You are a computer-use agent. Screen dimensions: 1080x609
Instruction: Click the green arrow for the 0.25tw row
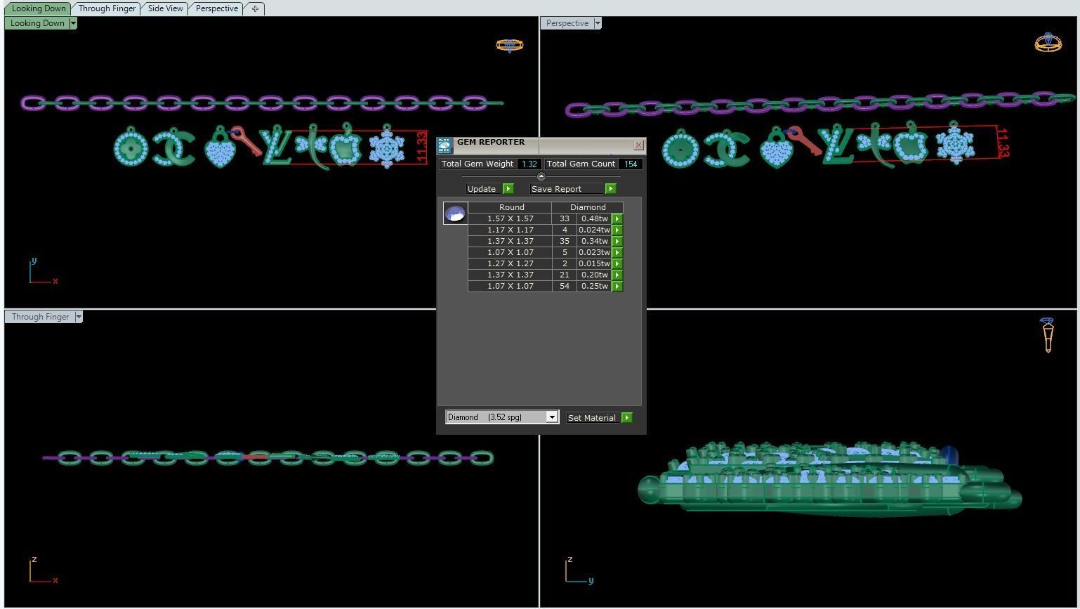pyautogui.click(x=617, y=286)
